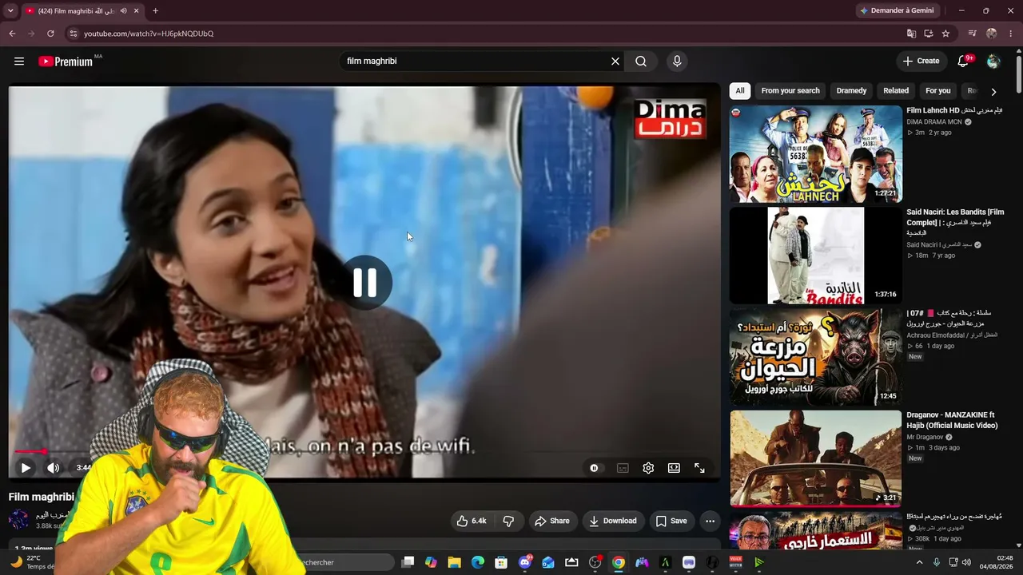Viewport: 1023px width, 575px height.
Task: Go to YouTube Premium home logo
Action: coord(66,61)
